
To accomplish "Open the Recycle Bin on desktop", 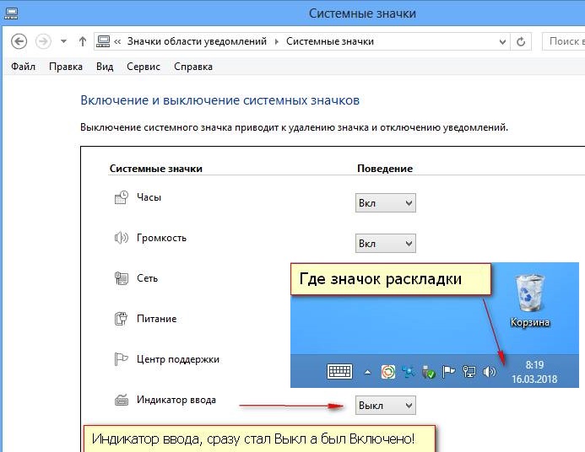I will pyautogui.click(x=530, y=299).
